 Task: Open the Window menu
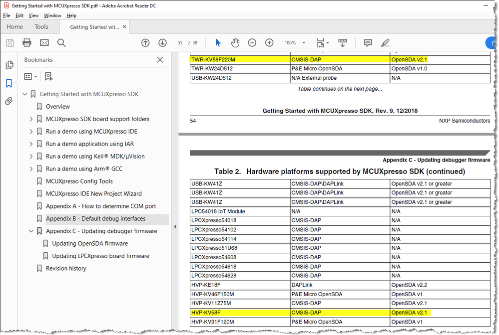(x=52, y=15)
